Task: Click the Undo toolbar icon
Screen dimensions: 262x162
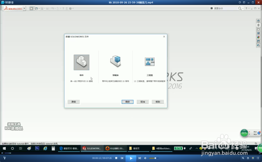Action: coord(53,8)
